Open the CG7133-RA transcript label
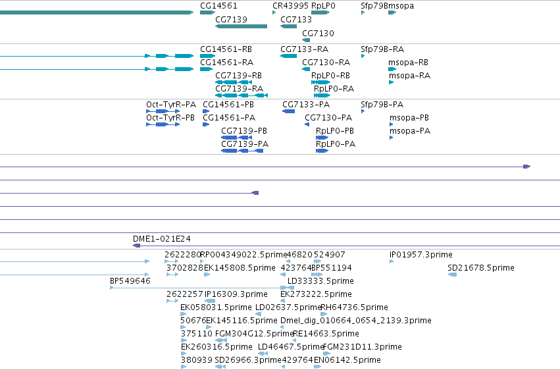 (x=304, y=49)
